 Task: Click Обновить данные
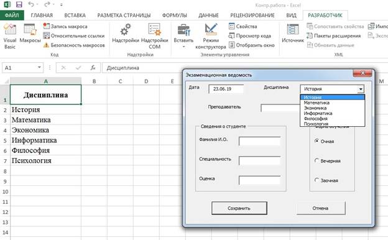(330, 45)
